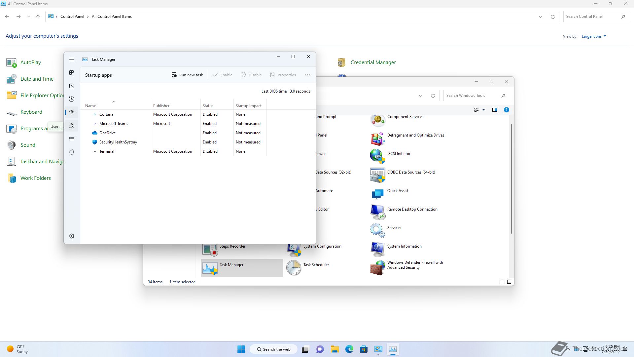
Task: Go back in Control Panel navigation
Action: point(7,17)
